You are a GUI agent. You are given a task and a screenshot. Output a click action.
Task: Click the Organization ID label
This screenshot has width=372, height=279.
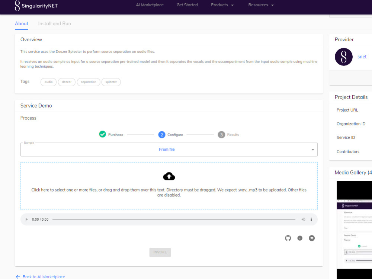point(351,124)
